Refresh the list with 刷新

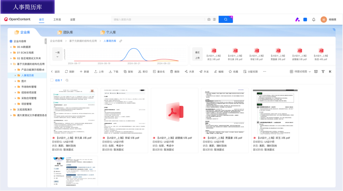70,71
